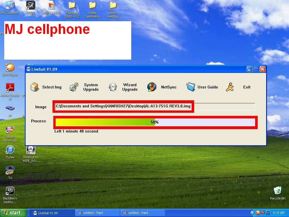Launch iTunes from the desktop
This screenshot has height=217, width=289.
pyautogui.click(x=10, y=150)
